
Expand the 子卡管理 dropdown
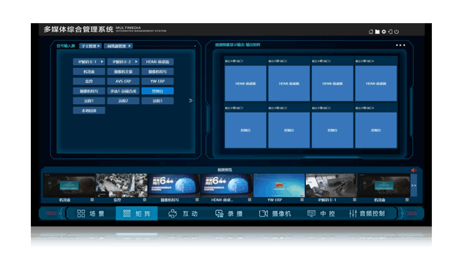pos(90,46)
